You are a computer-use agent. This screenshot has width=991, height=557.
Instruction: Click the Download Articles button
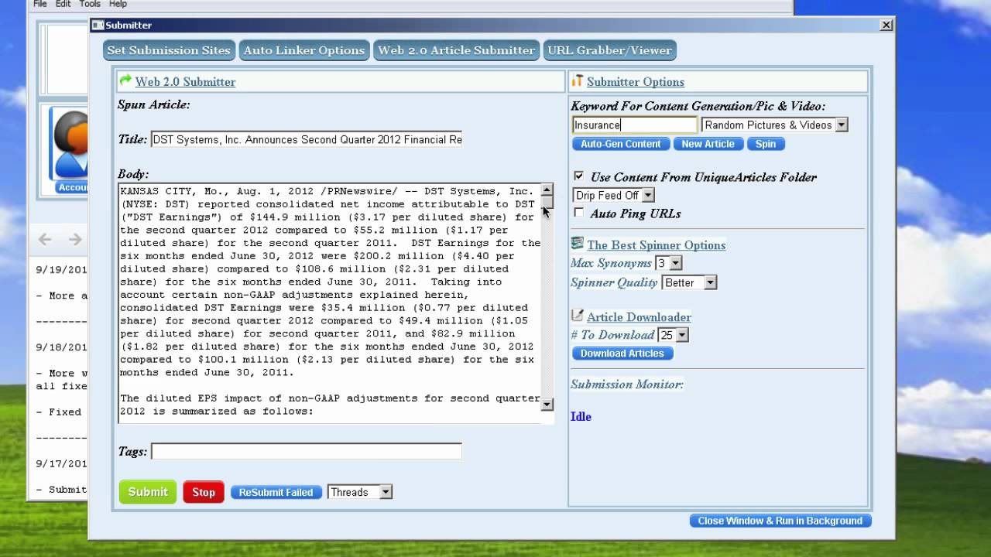point(622,354)
